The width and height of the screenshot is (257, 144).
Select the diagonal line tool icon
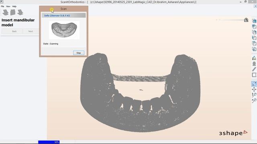tap(254, 69)
